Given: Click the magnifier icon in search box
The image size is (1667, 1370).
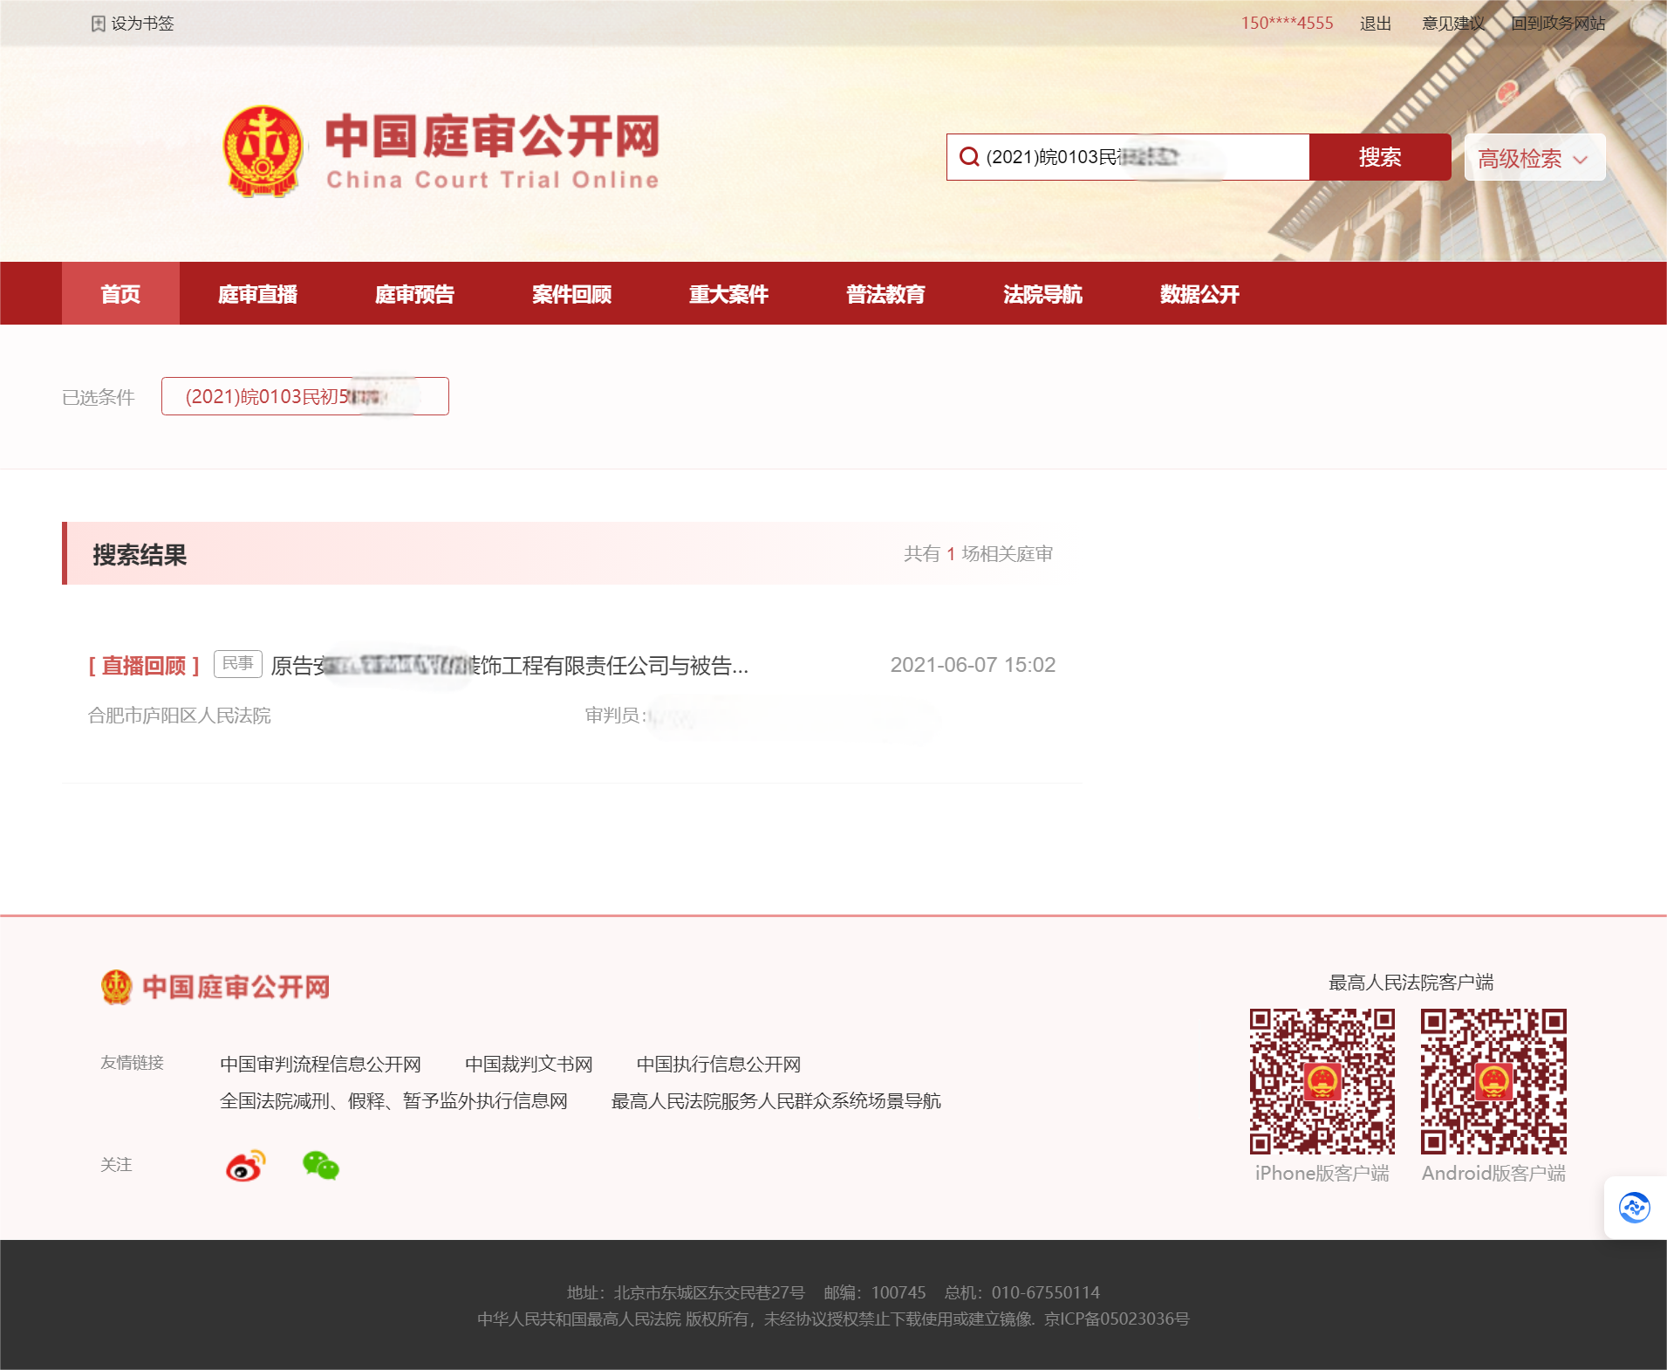Looking at the screenshot, I should click(x=968, y=157).
